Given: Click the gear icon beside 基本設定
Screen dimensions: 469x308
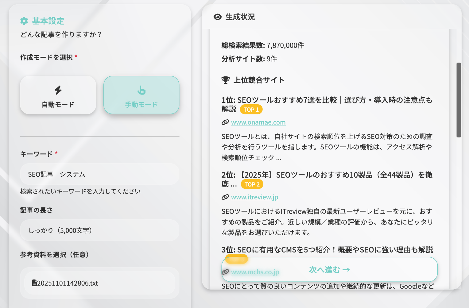Looking at the screenshot, I should click(24, 21).
